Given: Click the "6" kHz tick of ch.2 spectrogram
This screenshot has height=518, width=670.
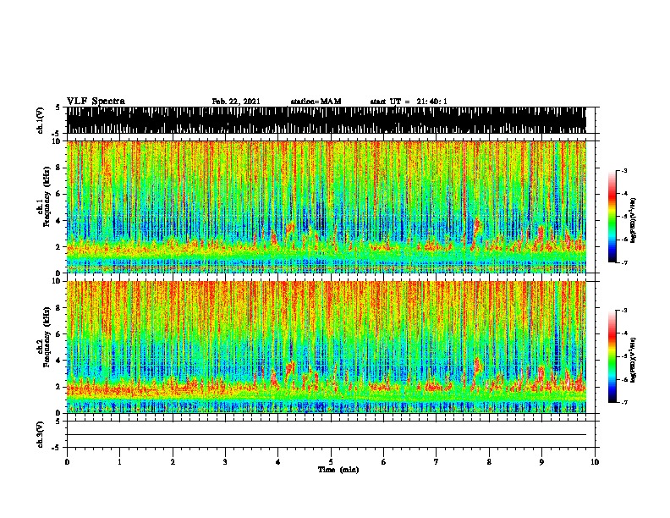Looking at the screenshot, I should coord(59,334).
